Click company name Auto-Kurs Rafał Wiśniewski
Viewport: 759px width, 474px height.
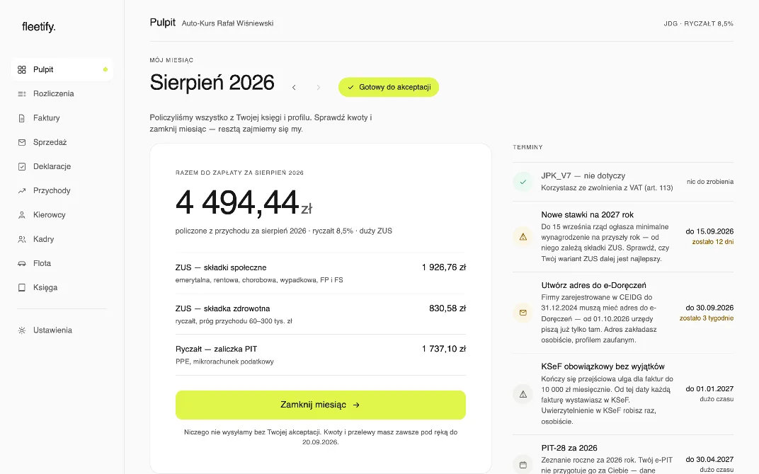227,23
